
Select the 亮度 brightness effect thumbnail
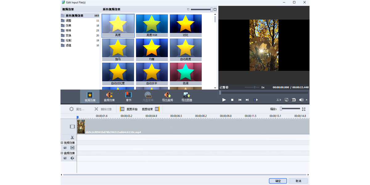[x=118, y=24]
